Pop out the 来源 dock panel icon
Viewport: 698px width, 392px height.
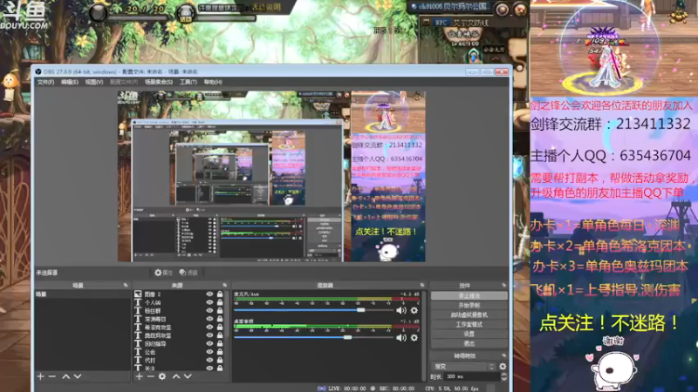(x=224, y=286)
